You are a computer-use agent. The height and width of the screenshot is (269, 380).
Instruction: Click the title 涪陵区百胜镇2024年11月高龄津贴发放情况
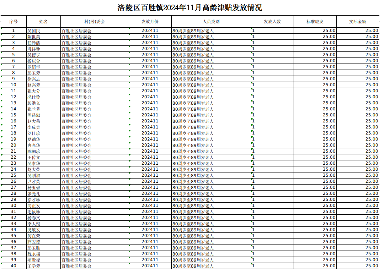click(x=190, y=8)
